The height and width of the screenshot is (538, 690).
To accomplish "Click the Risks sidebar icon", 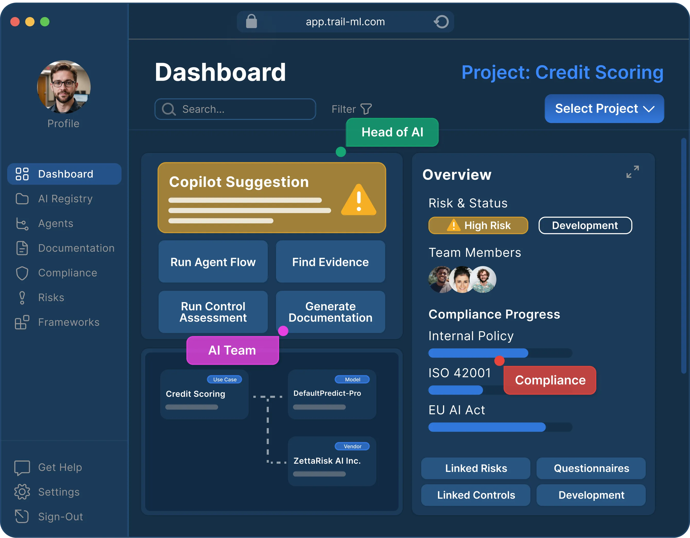I will (x=22, y=298).
